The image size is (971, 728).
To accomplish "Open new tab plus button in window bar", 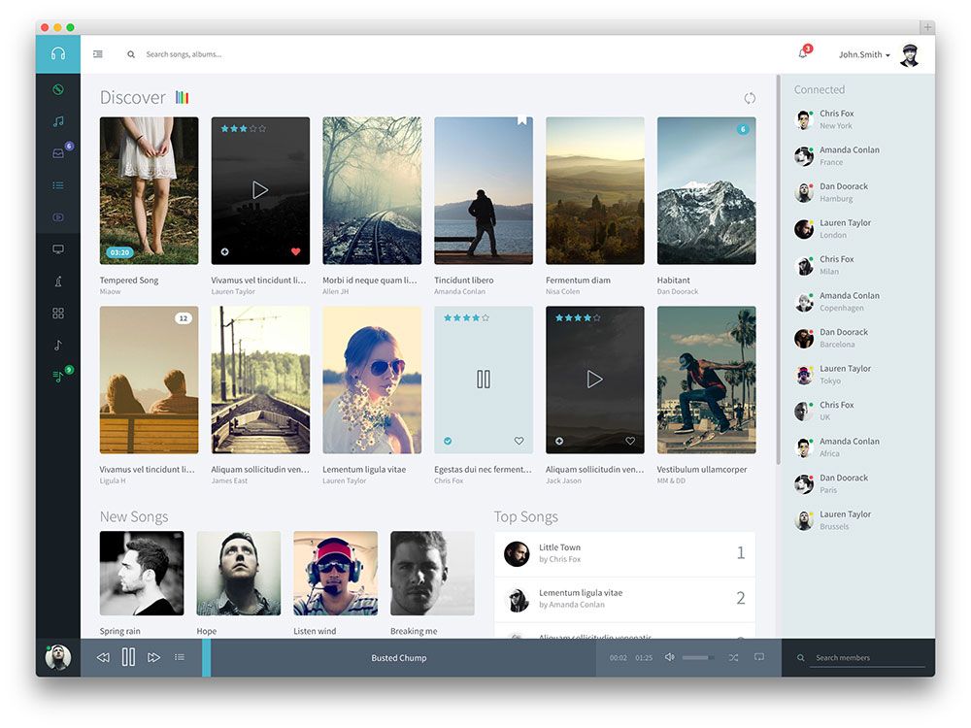I will coord(927,27).
